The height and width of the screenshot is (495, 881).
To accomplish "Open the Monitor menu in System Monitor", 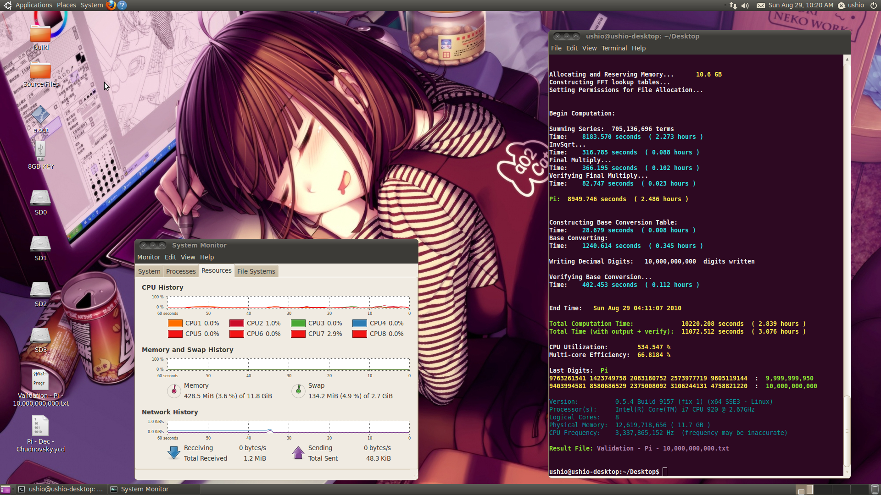I will tap(149, 257).
